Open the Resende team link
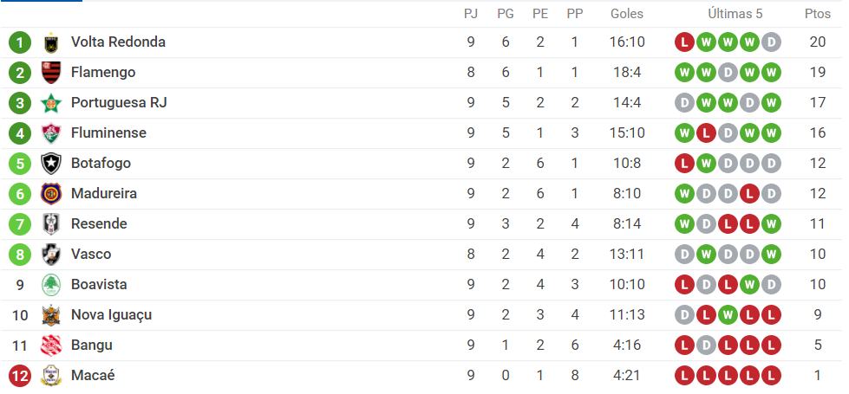This screenshot has width=849, height=394. click(x=99, y=223)
